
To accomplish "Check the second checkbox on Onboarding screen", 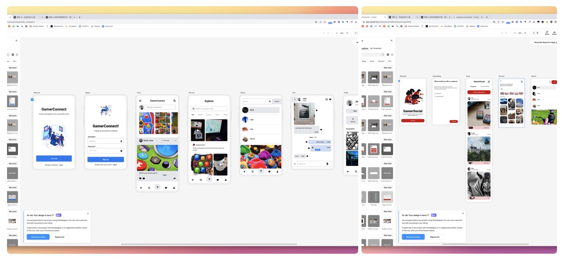I will [x=436, y=97].
